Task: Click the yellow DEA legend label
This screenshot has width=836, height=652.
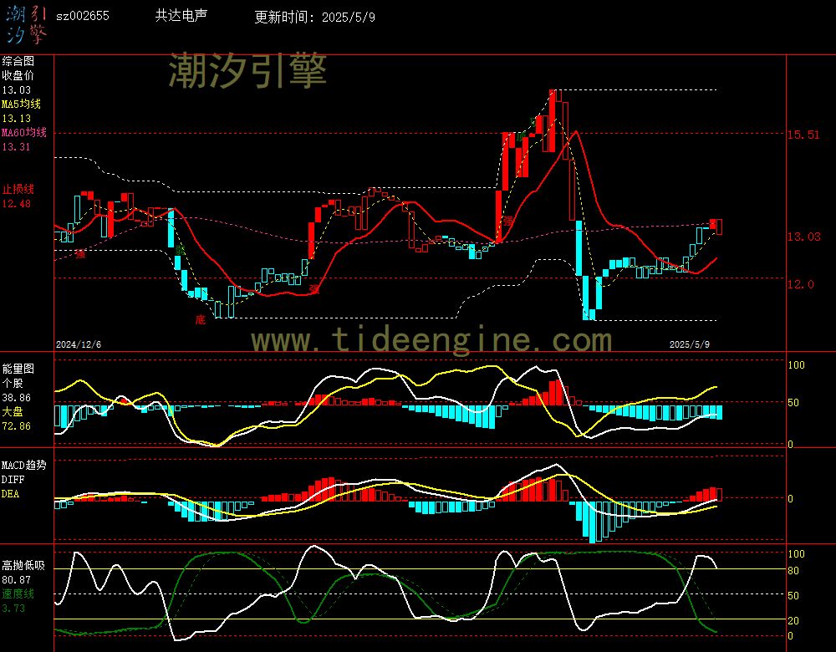Action: (10, 494)
